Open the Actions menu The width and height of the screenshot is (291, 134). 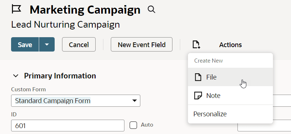click(230, 45)
